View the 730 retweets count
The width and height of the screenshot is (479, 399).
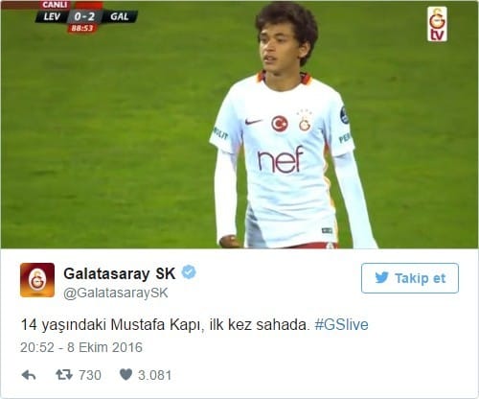point(90,375)
